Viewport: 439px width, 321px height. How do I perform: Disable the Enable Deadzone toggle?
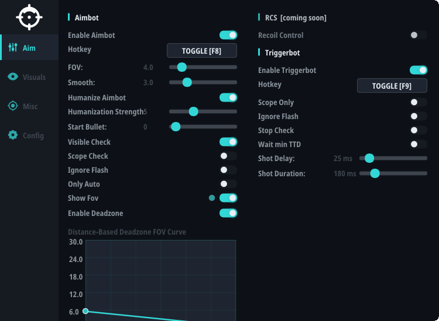click(228, 213)
